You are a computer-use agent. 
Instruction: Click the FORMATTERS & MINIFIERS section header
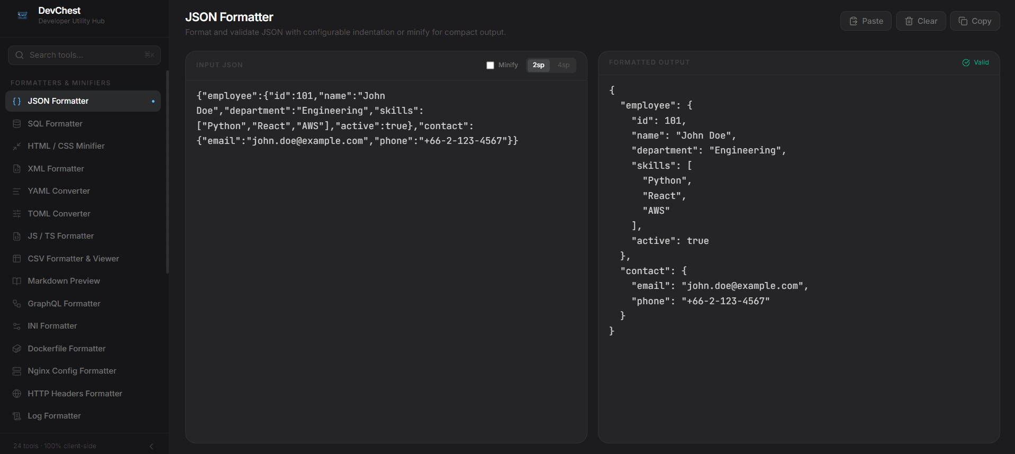(x=60, y=83)
